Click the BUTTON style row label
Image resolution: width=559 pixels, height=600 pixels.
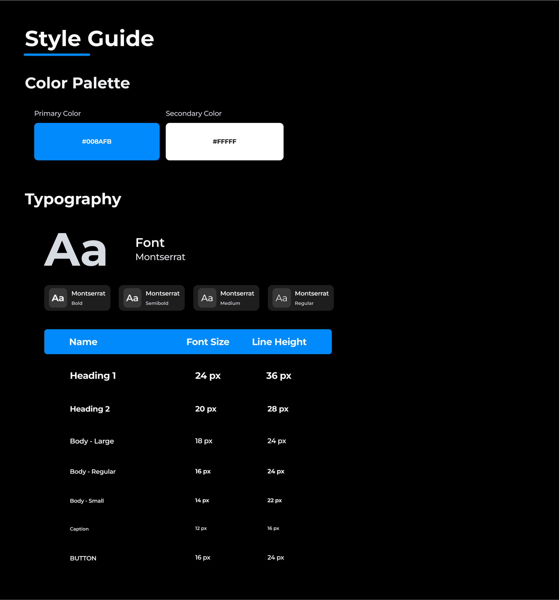tap(83, 558)
